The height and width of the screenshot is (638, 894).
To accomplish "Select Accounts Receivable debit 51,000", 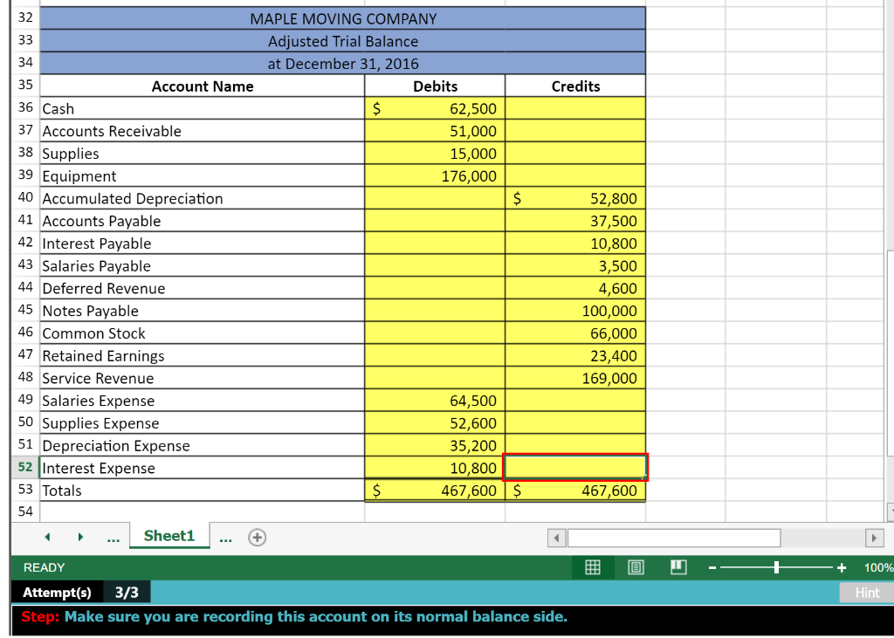I will (x=435, y=131).
